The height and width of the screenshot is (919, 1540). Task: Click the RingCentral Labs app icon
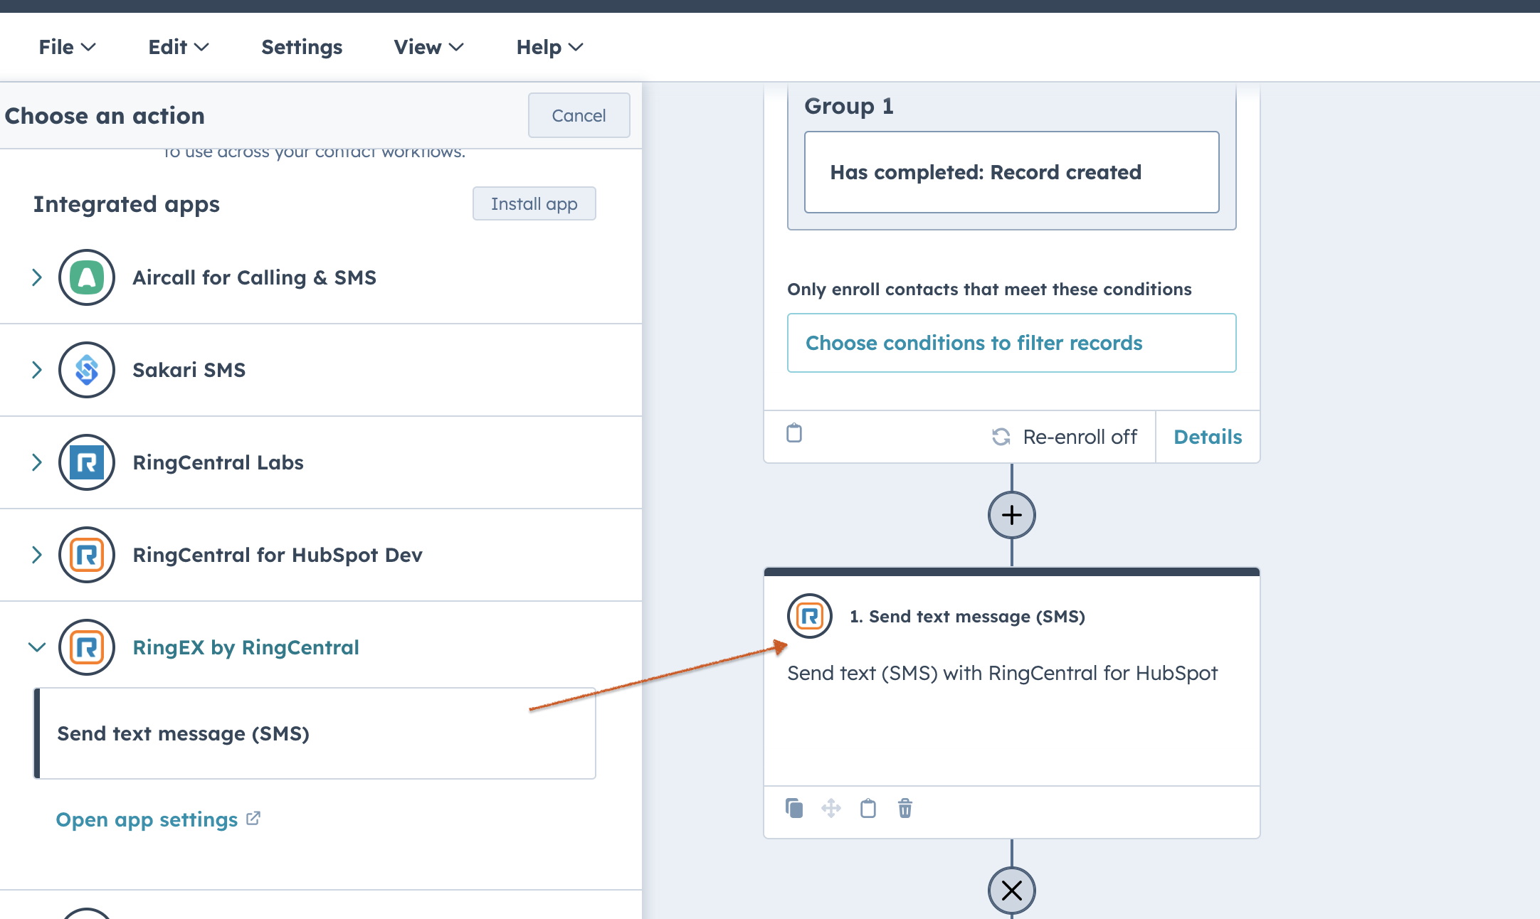pos(87,462)
